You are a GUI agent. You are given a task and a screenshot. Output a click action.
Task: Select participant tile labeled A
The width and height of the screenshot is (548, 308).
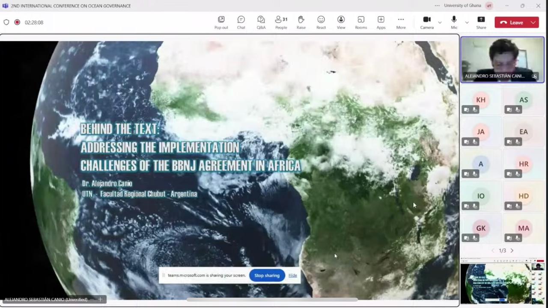[x=481, y=164]
